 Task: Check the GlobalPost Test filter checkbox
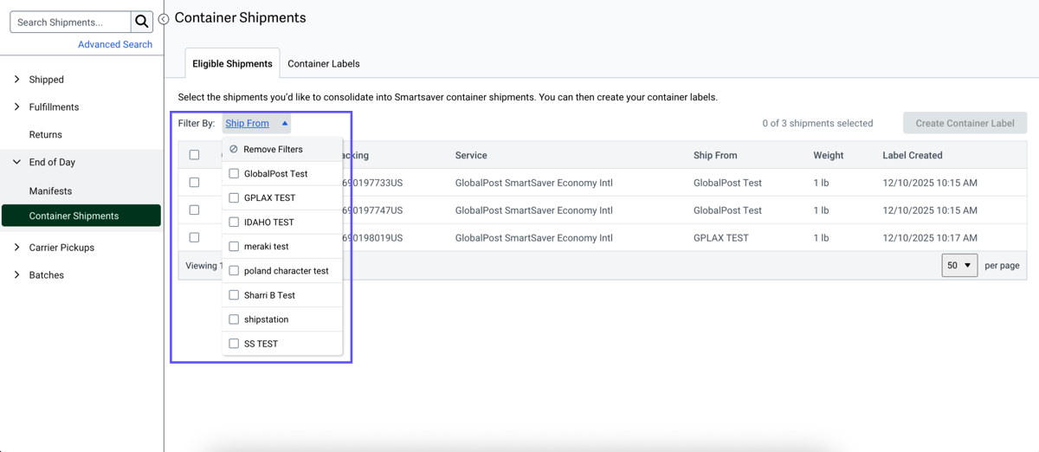pos(234,173)
